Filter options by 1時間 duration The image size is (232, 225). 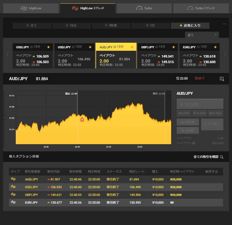[111, 25]
